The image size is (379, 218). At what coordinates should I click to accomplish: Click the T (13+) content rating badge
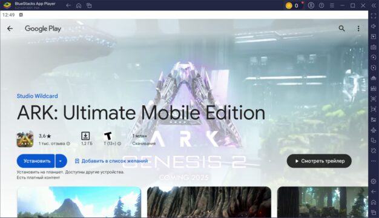(x=108, y=136)
